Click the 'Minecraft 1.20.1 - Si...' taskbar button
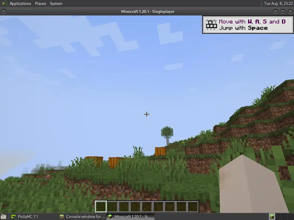294x220 pixels. point(131,217)
